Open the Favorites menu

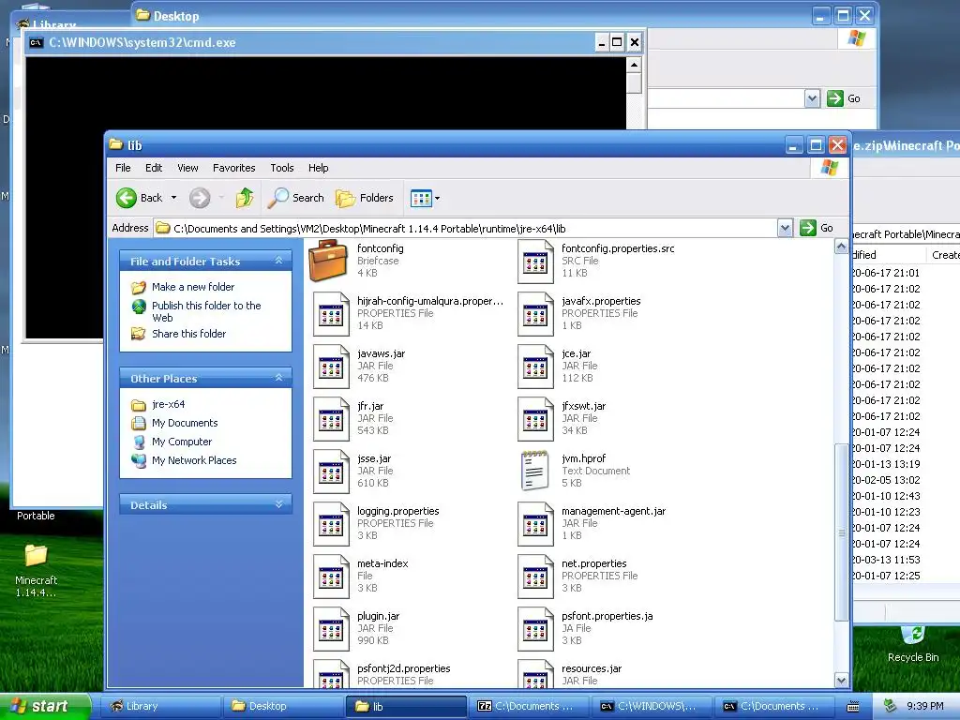(x=233, y=168)
